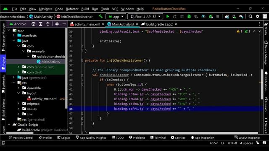
Task: Click the warning count indicator
Action: click(x=239, y=31)
